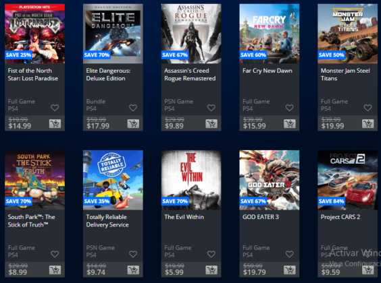
Task: Add Assassin's Creed Rogue Remastered to cart
Action: pyautogui.click(x=211, y=123)
